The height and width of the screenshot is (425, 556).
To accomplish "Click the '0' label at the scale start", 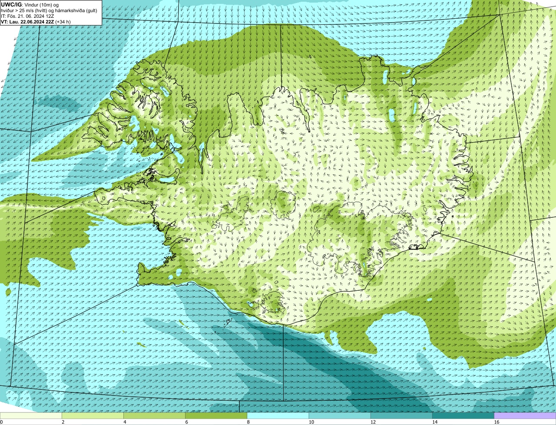I will click(1, 422).
